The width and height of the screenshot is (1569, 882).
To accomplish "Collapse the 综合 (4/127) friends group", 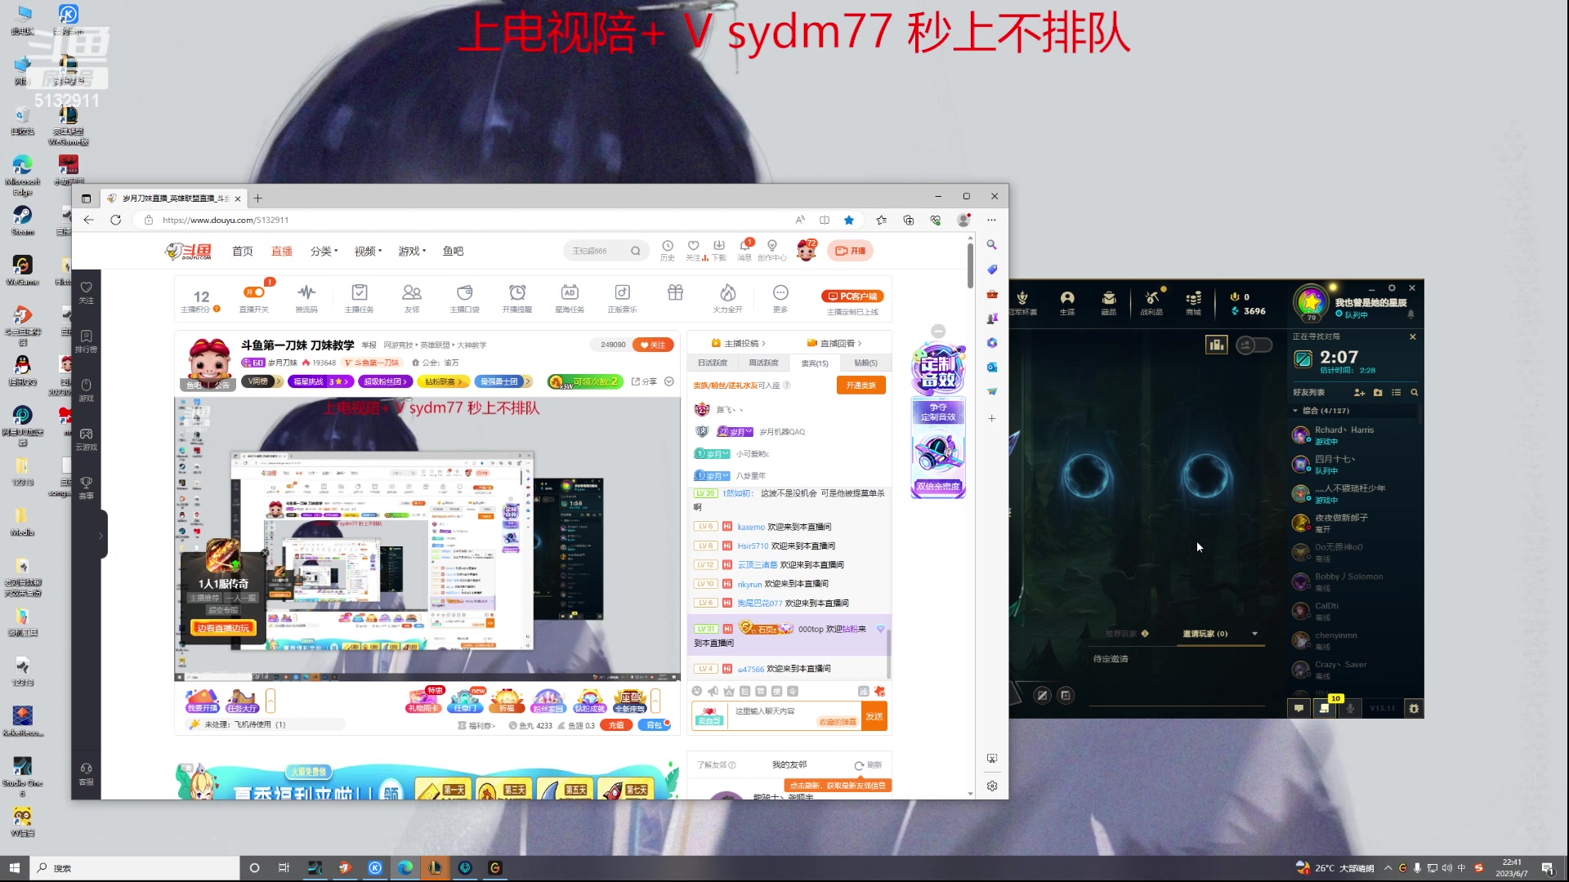I will click(1294, 411).
